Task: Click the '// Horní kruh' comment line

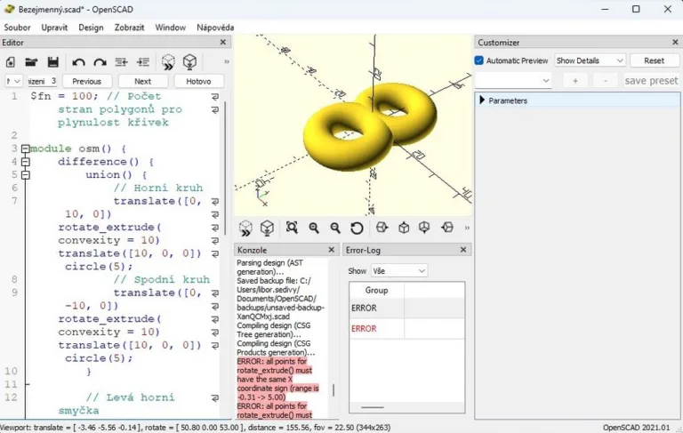Action: click(158, 188)
